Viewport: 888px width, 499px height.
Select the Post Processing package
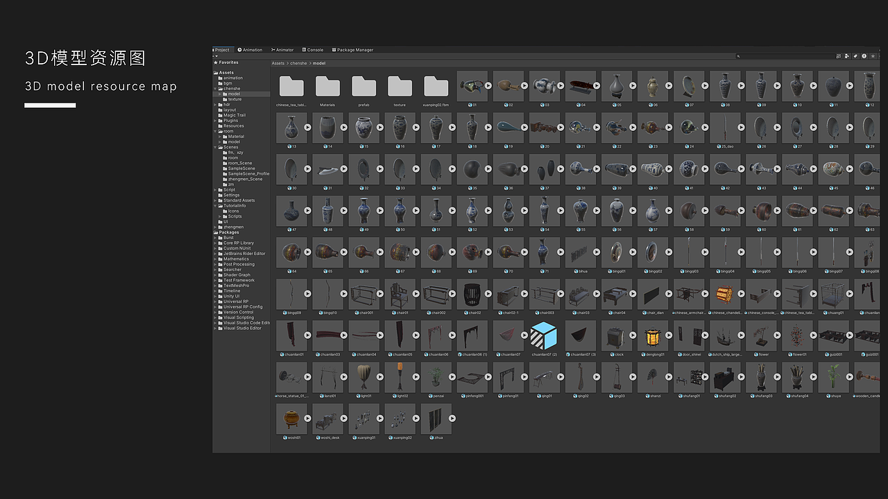click(x=239, y=264)
